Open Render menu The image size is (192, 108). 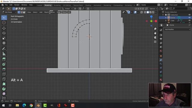[x=17, y=5]
